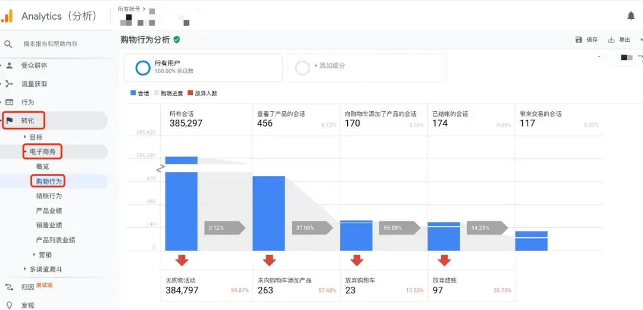Click the 添加细分 add segment box

pyautogui.click(x=367, y=68)
